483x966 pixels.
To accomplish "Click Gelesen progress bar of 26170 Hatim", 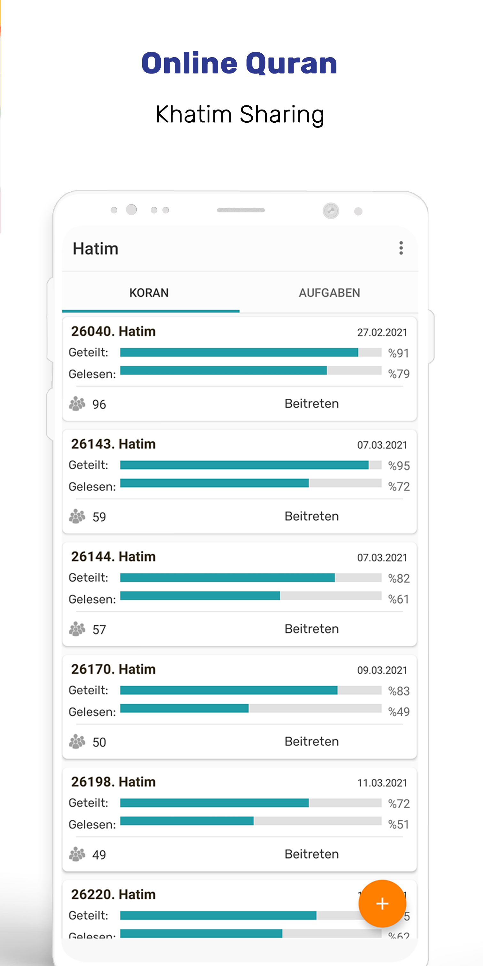I will (x=251, y=708).
